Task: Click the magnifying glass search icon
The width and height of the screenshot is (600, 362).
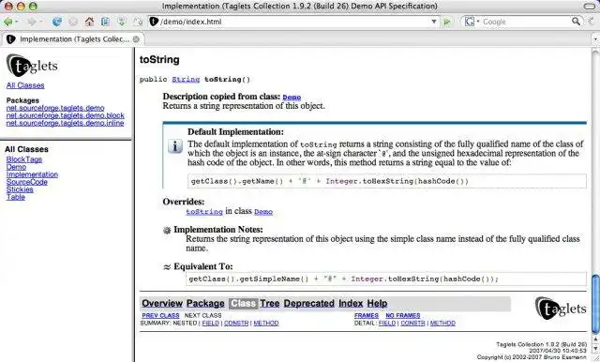Action: click(x=576, y=22)
